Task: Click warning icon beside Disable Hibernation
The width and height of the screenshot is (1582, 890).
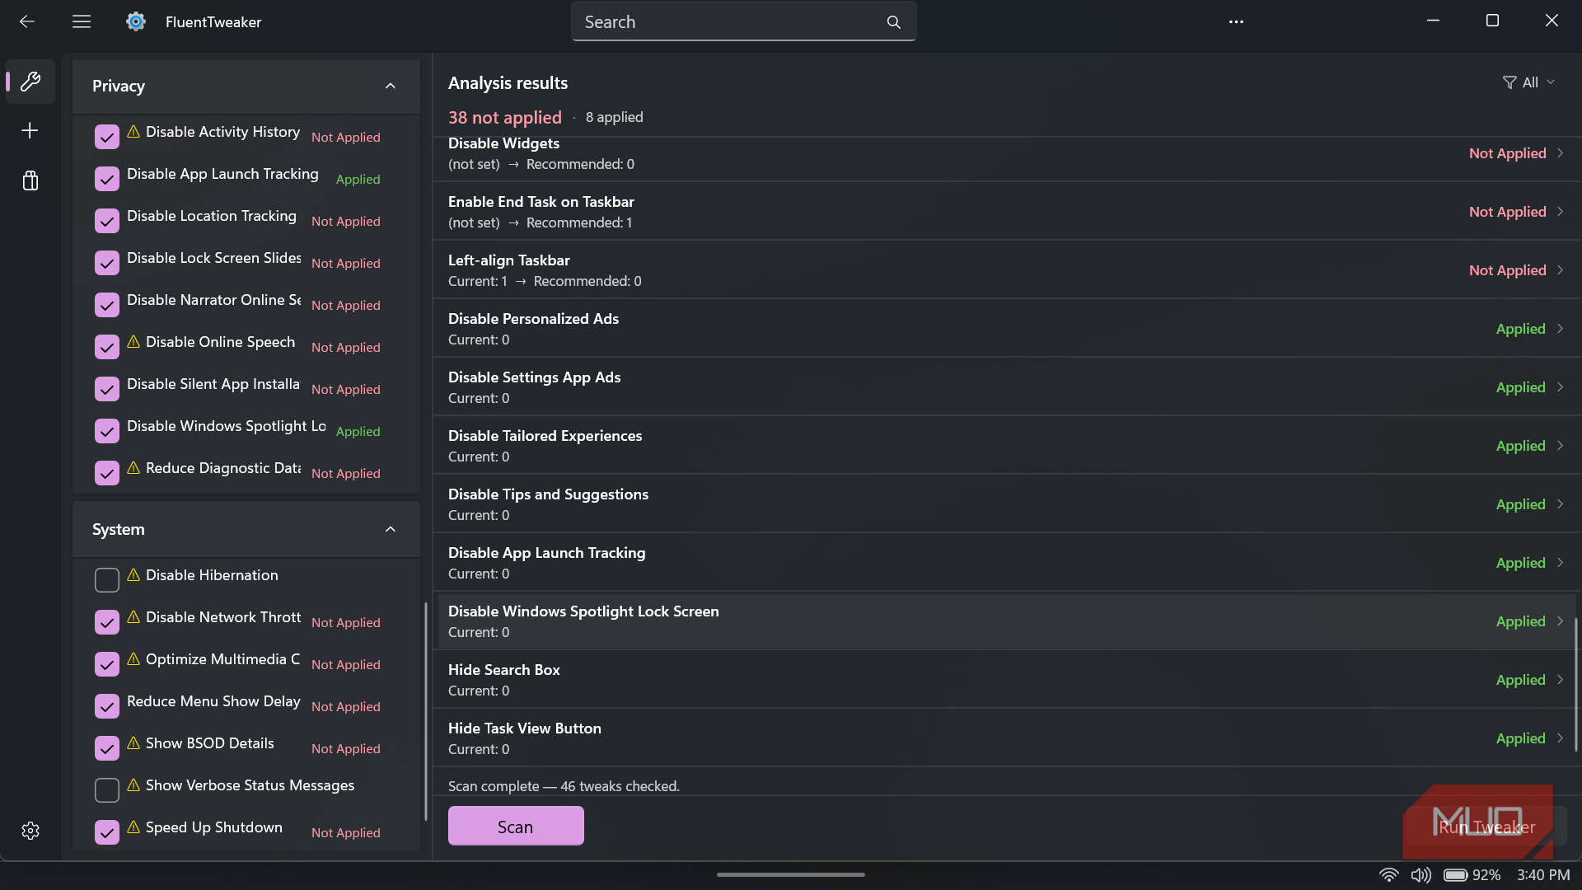Action: (x=133, y=575)
